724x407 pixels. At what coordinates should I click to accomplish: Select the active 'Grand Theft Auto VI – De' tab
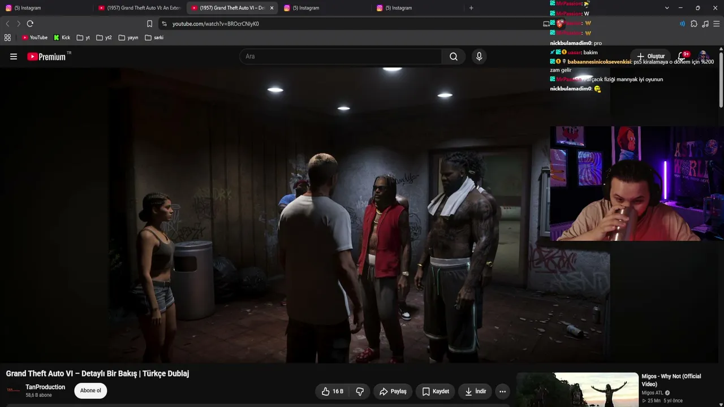tap(232, 8)
